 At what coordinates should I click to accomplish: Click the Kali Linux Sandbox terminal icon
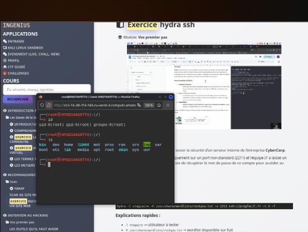point(5,48)
